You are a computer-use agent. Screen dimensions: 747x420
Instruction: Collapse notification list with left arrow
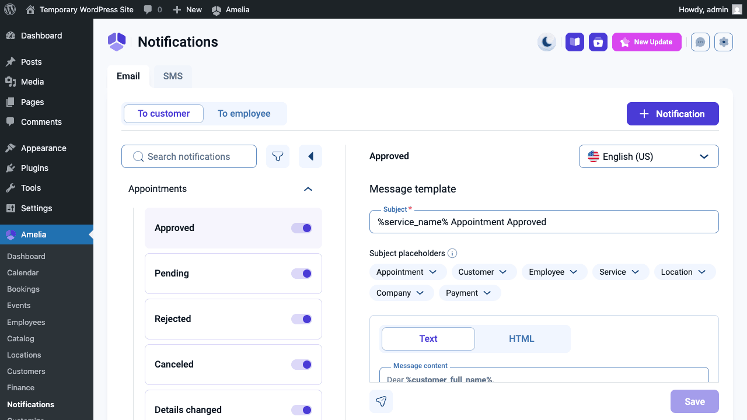pos(310,156)
